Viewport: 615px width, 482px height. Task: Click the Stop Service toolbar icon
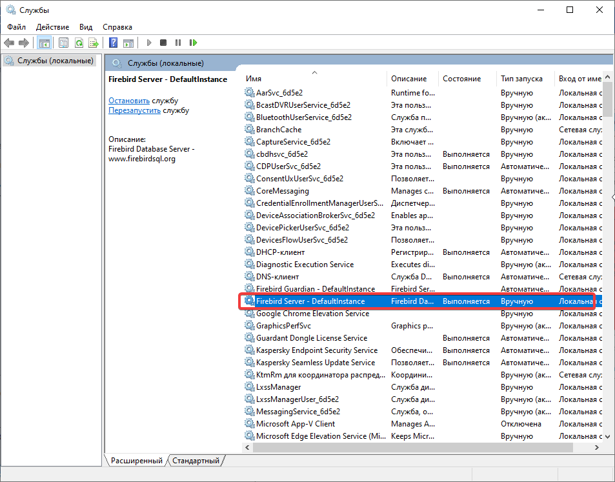click(163, 43)
